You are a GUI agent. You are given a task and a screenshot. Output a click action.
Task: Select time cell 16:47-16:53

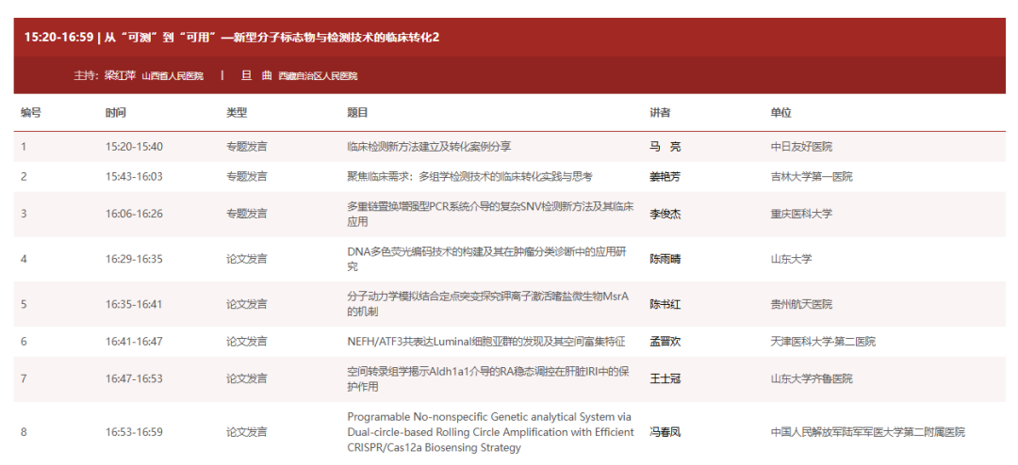pyautogui.click(x=135, y=378)
